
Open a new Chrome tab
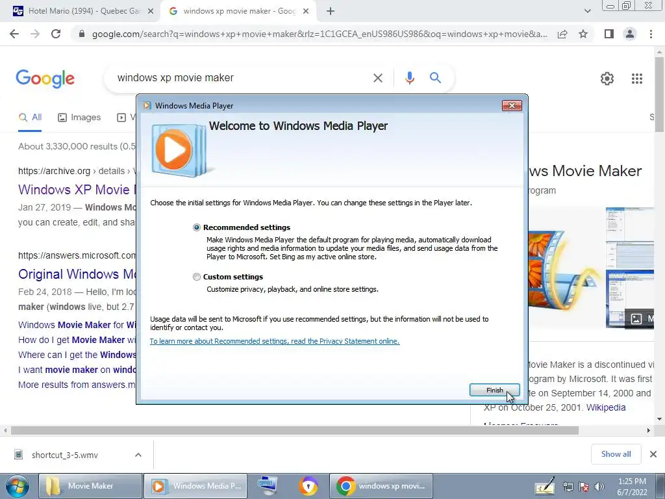click(x=331, y=12)
